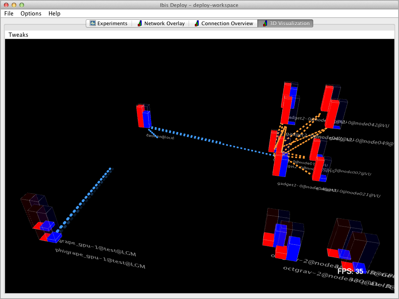Click the Network Overlay tab icon
Viewport: 399px width, 299px height.
pos(140,23)
